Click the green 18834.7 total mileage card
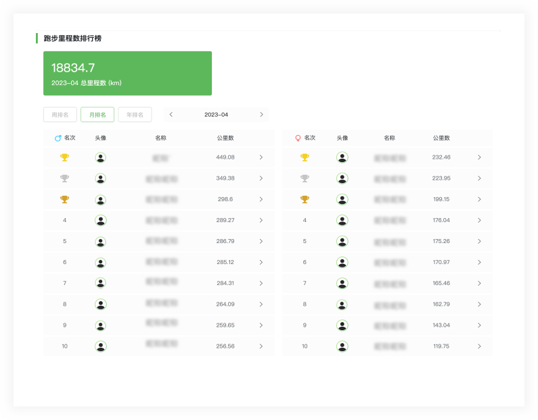Viewport: 538px width, 420px height. [x=127, y=74]
